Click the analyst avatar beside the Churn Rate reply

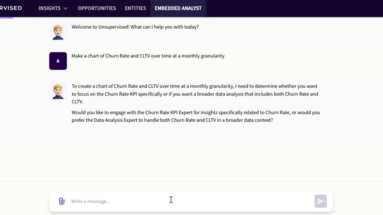(x=58, y=91)
